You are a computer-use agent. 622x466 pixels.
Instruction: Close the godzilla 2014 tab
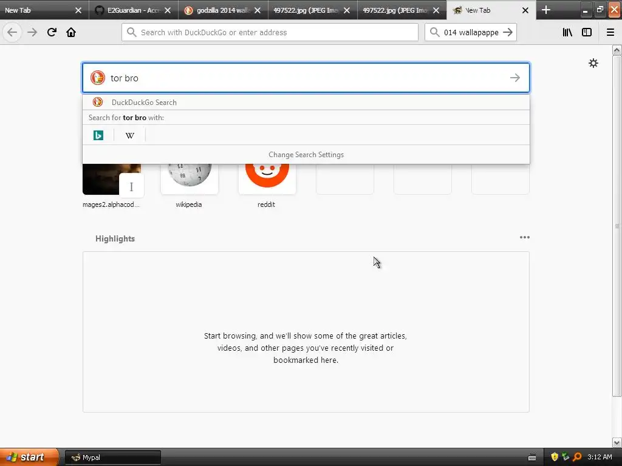click(x=258, y=10)
